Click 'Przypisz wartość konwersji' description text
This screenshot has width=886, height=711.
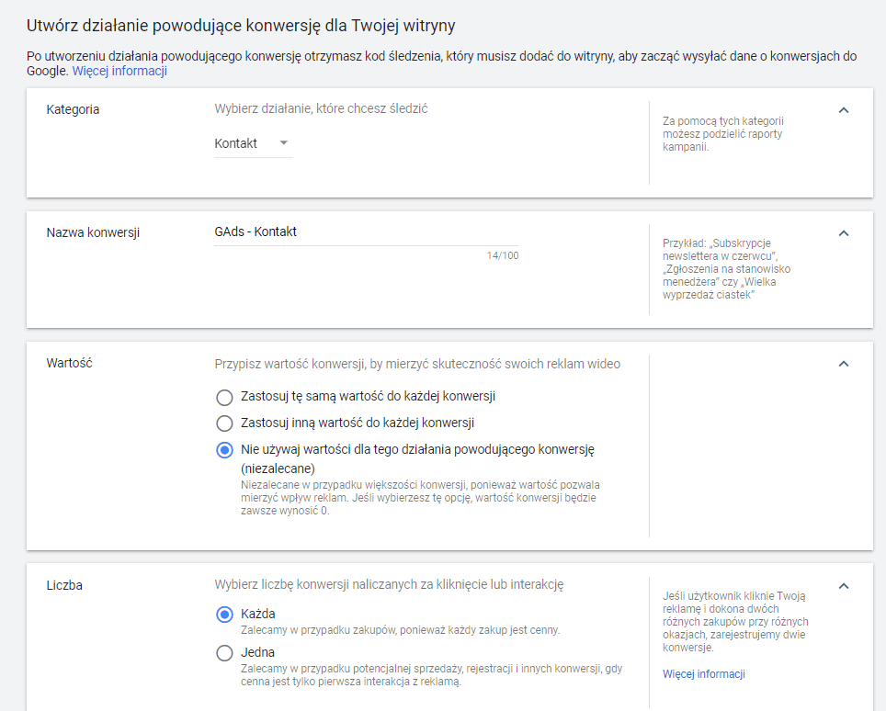point(416,364)
